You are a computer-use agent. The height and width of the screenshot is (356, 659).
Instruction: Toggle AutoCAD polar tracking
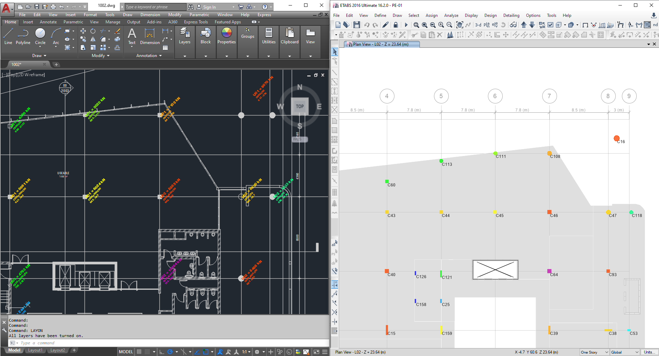coord(170,352)
